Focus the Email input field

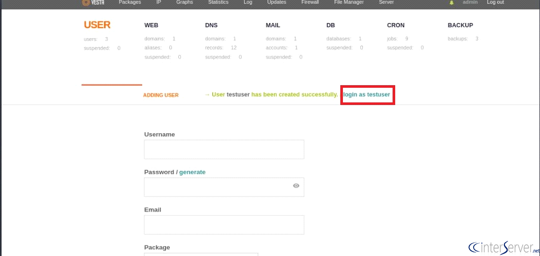(224, 225)
